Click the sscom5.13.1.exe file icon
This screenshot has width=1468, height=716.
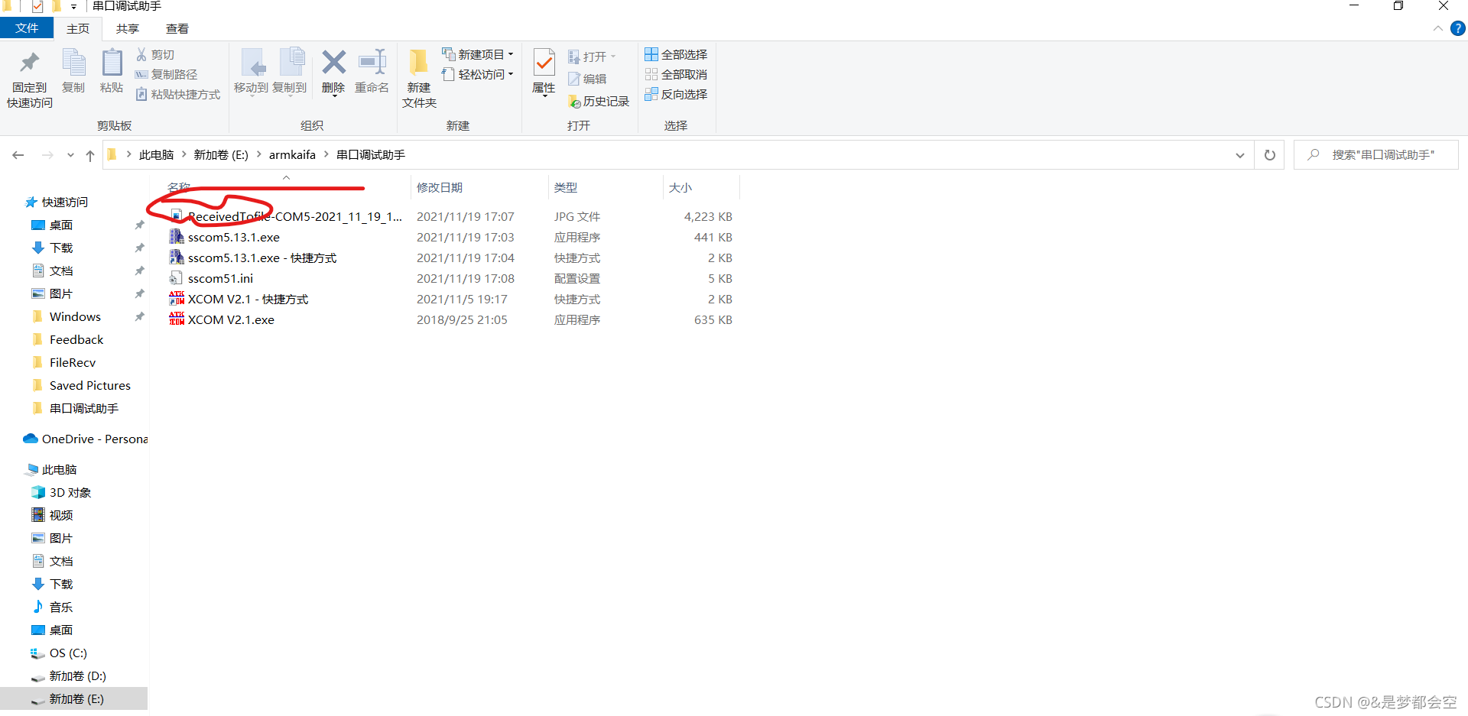(x=177, y=237)
